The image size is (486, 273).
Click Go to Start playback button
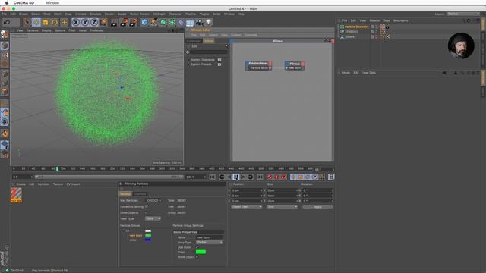213,177
